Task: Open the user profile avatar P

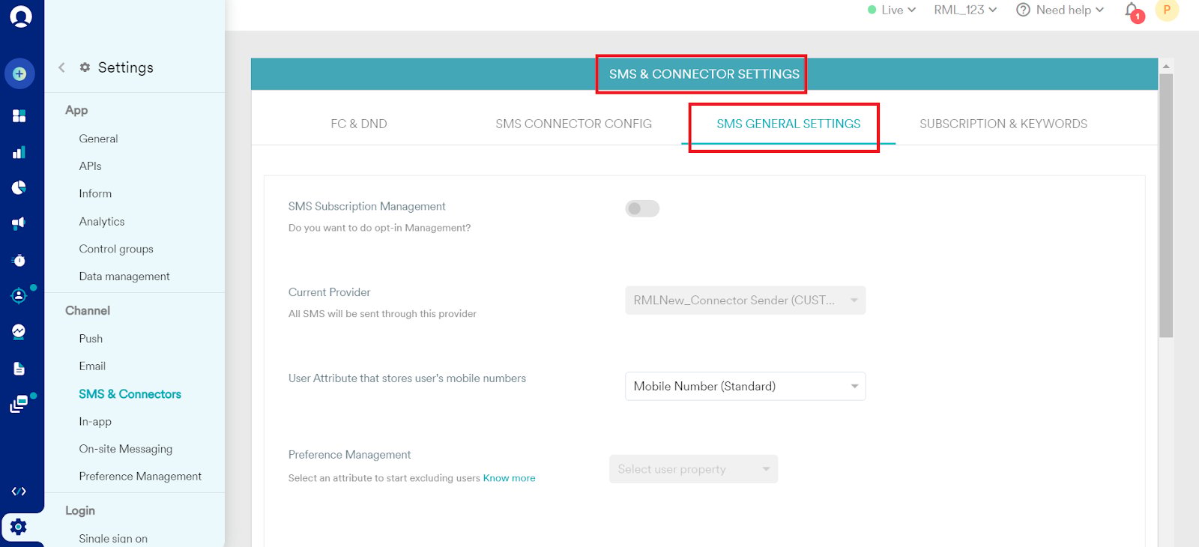Action: [1167, 10]
